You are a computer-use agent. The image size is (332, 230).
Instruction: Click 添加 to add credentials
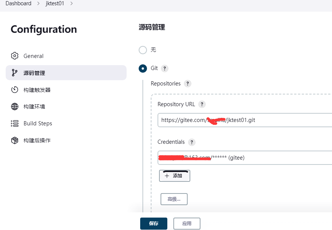click(174, 176)
